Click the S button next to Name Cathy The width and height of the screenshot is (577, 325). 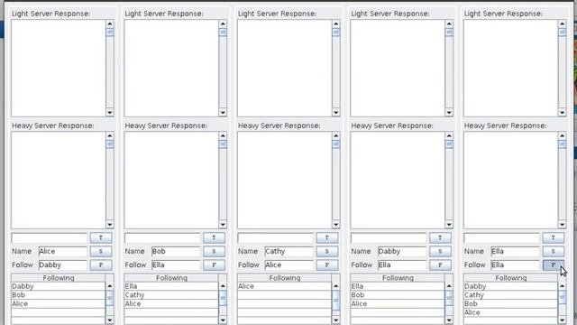tap(326, 251)
